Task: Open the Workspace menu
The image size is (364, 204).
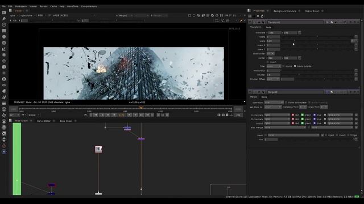Action: click(x=21, y=6)
